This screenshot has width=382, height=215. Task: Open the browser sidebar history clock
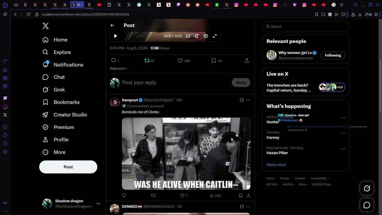tap(5, 135)
